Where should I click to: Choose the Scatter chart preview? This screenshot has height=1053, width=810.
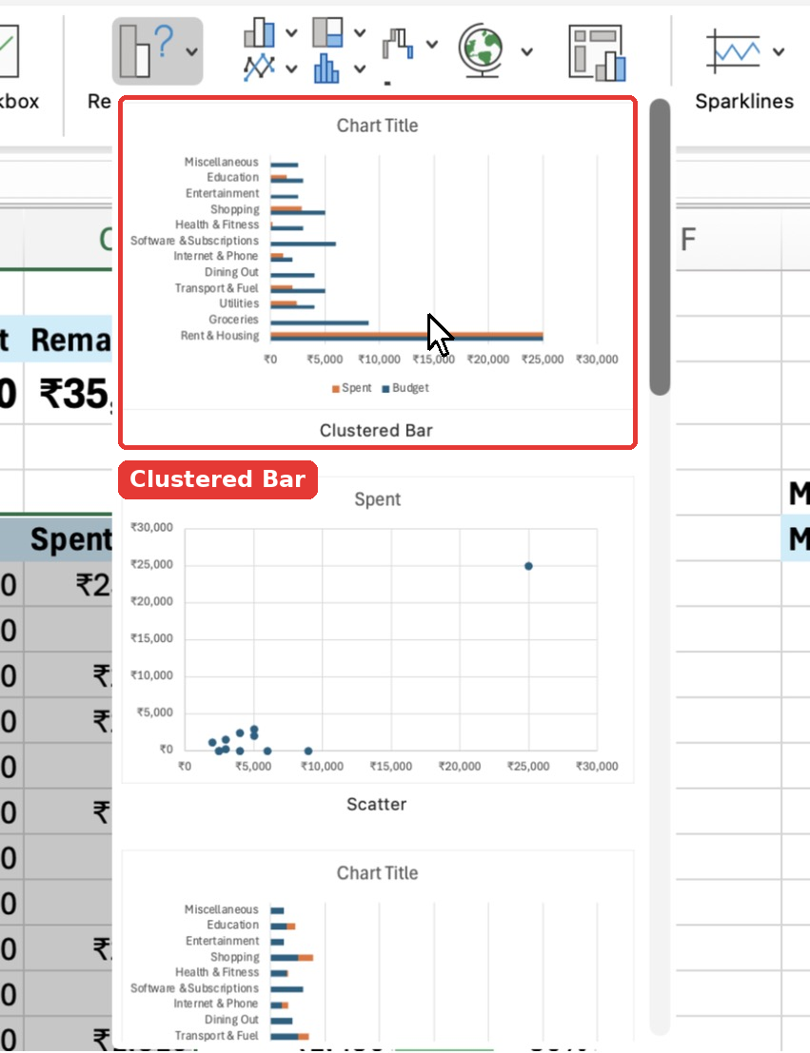pyautogui.click(x=378, y=630)
